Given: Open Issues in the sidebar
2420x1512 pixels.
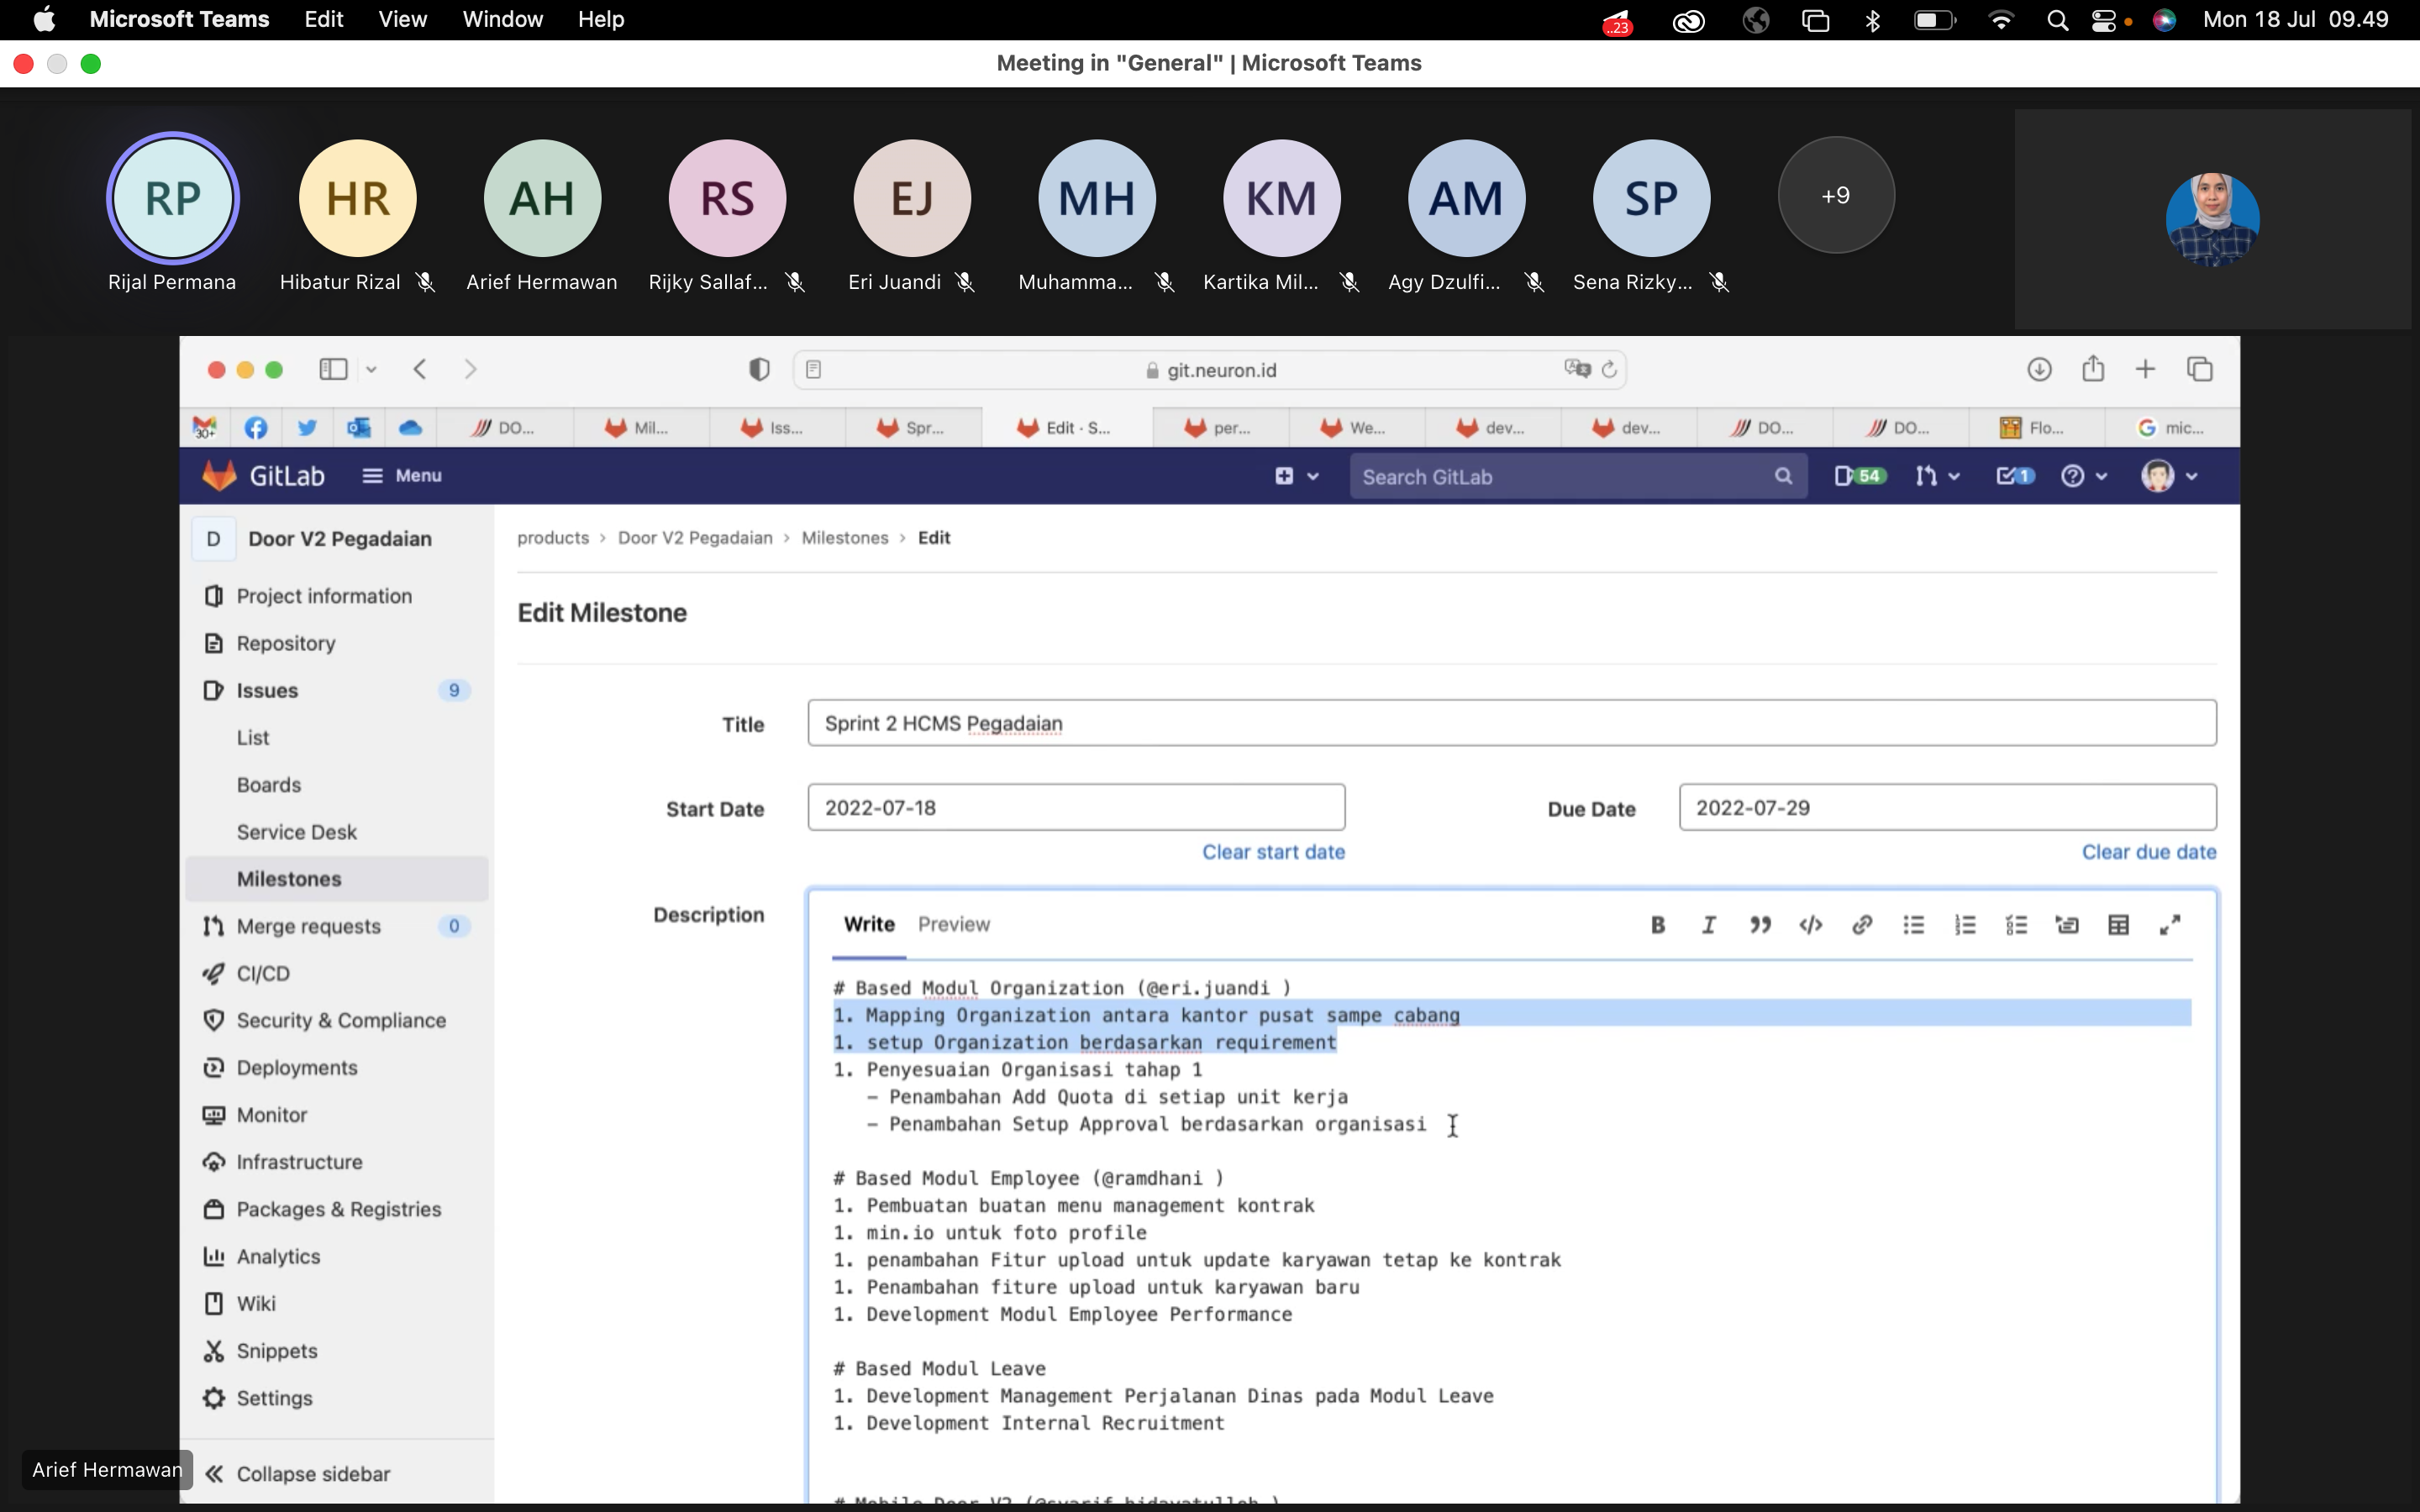Looking at the screenshot, I should [x=336, y=690].
